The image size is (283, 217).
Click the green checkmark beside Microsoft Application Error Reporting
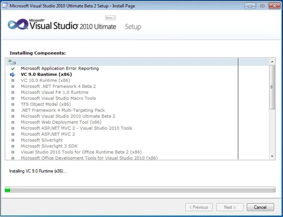(x=13, y=68)
